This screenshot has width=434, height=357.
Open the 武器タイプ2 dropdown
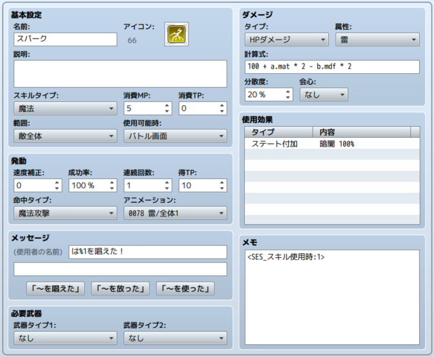point(175,338)
